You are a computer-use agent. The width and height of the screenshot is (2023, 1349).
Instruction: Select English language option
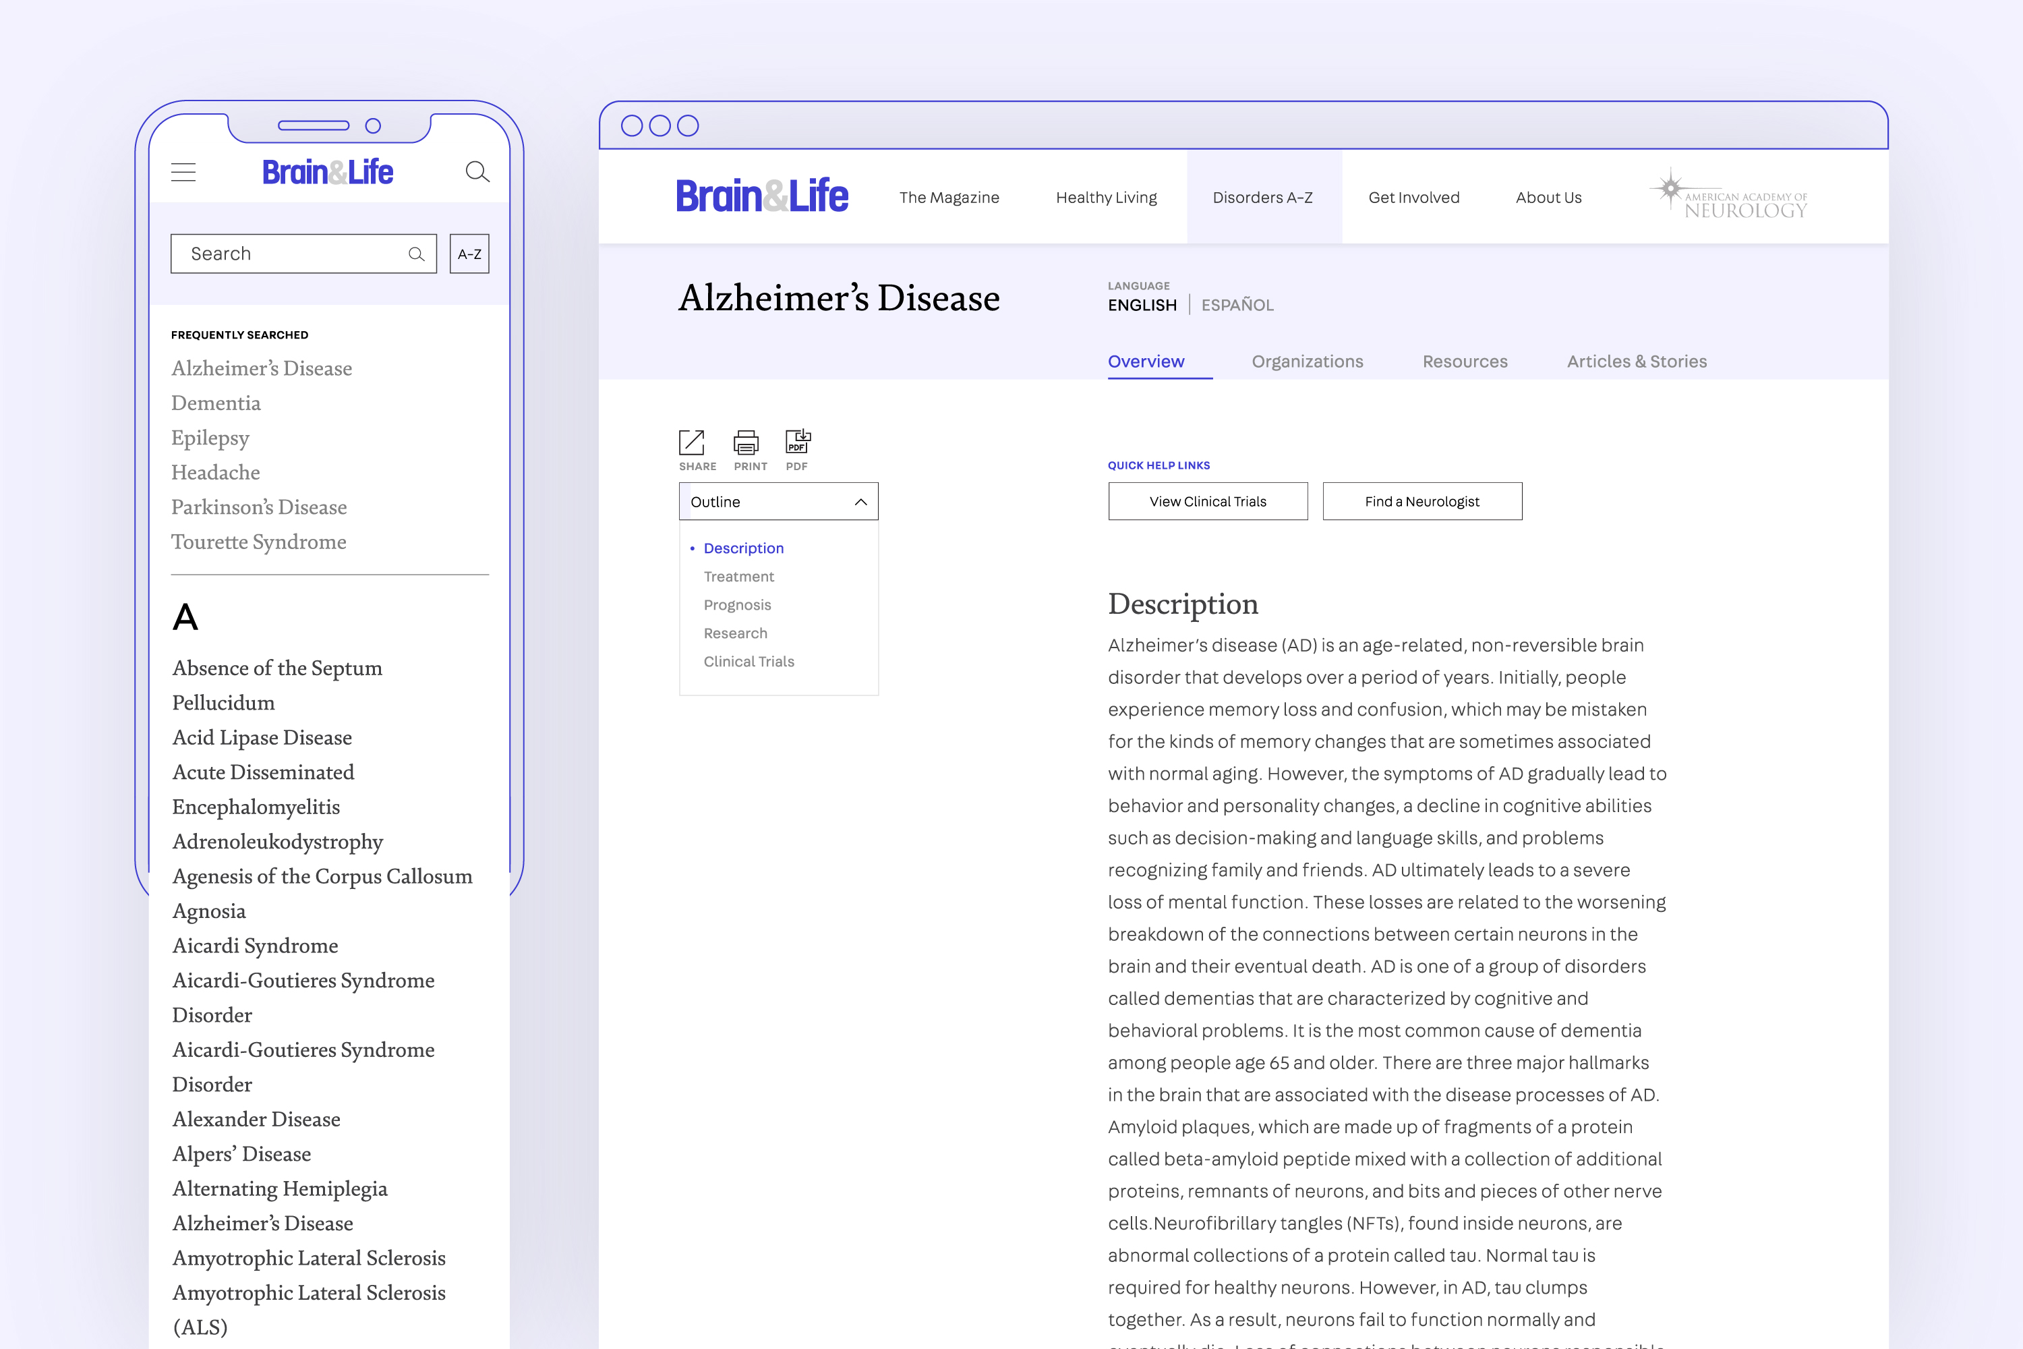tap(1142, 305)
